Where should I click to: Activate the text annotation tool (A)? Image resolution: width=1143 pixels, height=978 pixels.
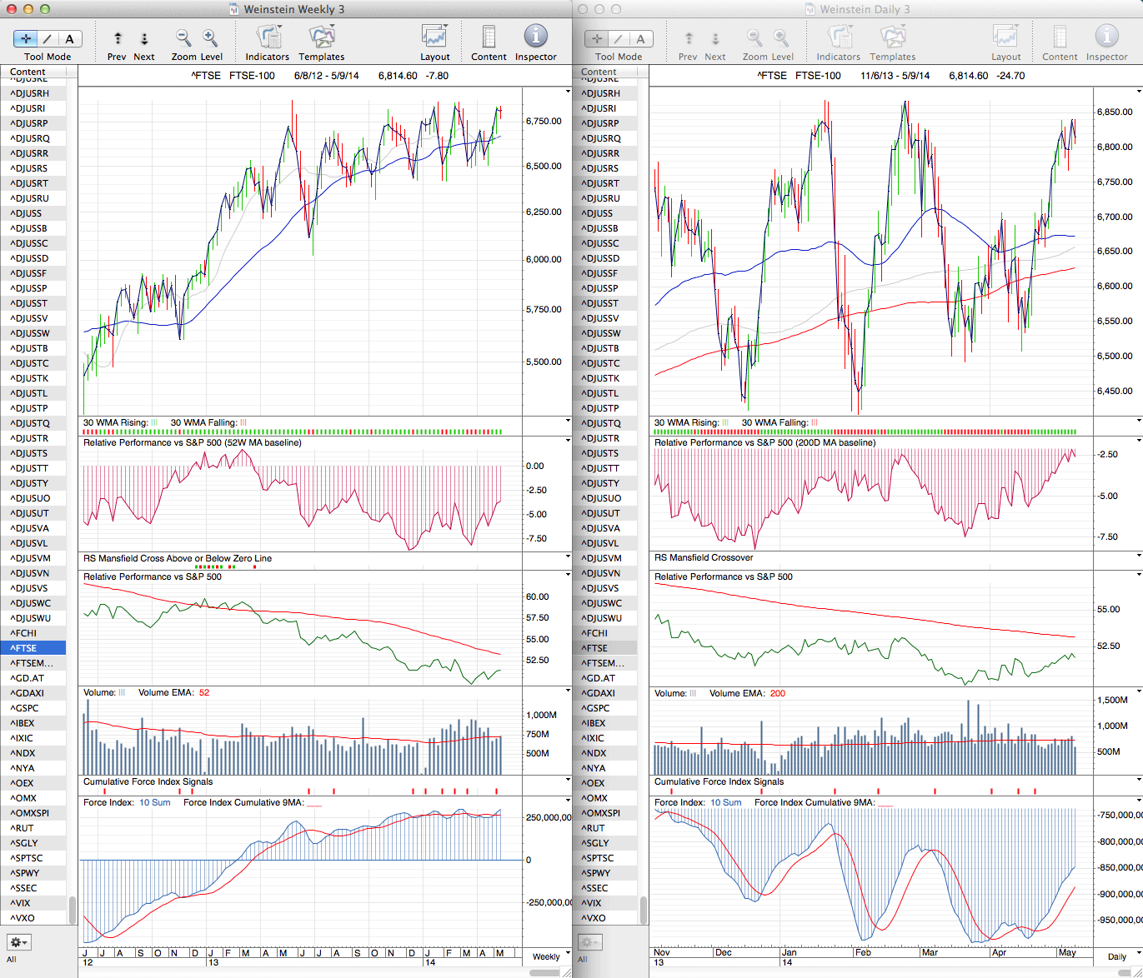coord(69,39)
